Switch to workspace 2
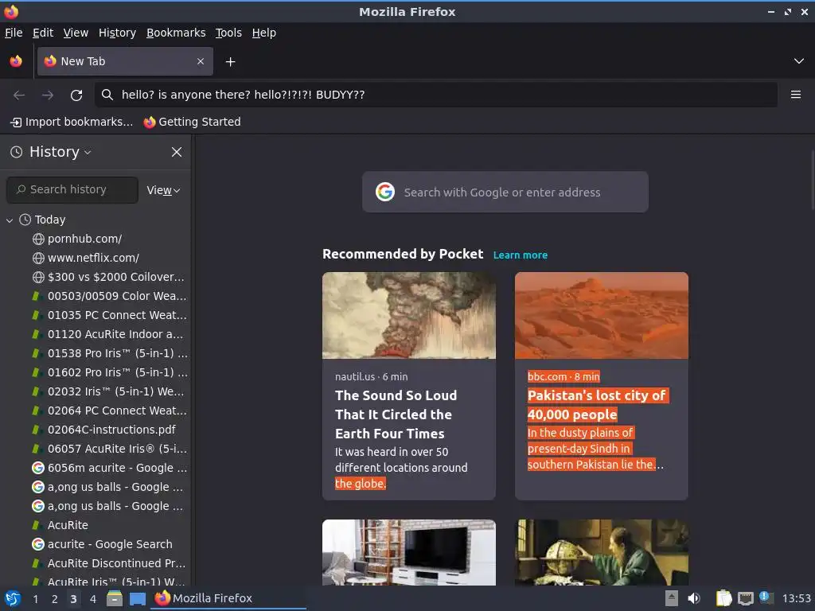Screen dimensions: 815x611 pyautogui.click(x=55, y=599)
